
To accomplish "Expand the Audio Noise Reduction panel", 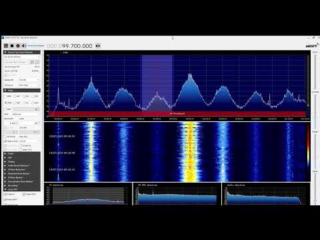I will (22, 165).
